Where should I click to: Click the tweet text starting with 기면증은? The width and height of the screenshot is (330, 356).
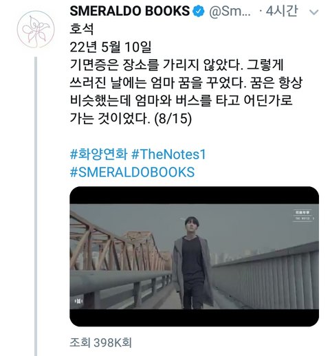point(186,91)
